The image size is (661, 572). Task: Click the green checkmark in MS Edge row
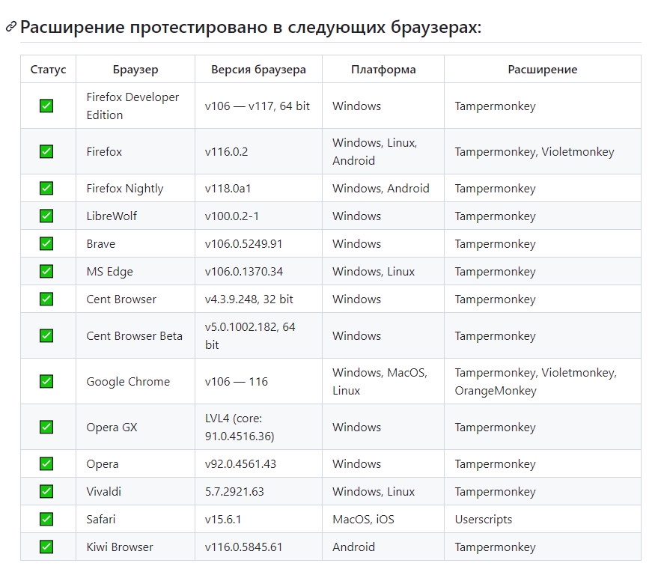pyautogui.click(x=46, y=271)
